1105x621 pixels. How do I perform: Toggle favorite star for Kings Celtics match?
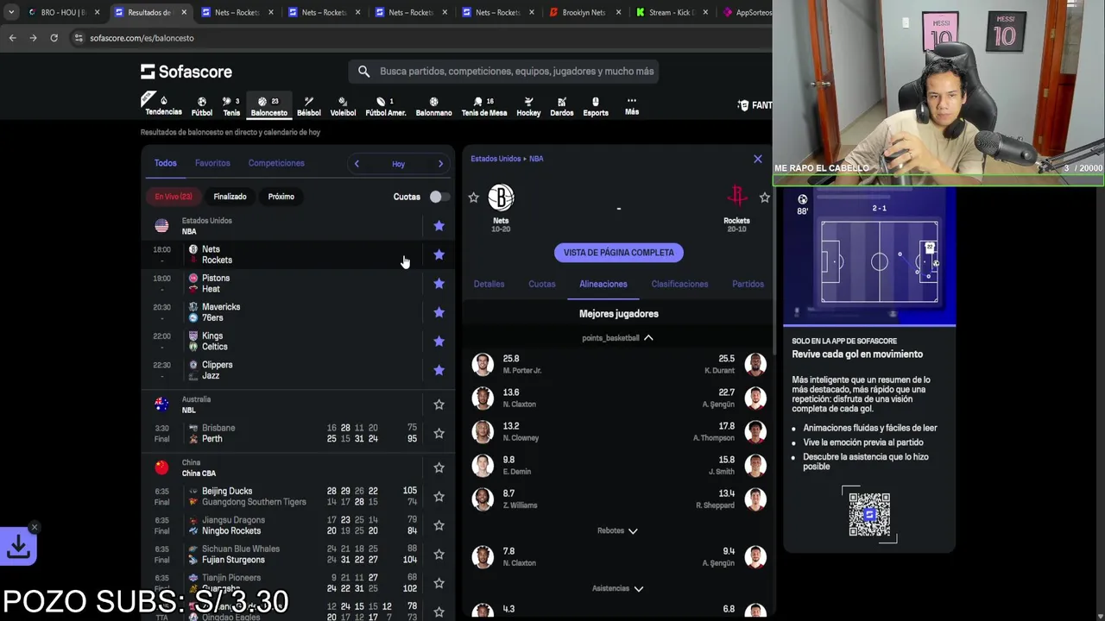click(439, 342)
